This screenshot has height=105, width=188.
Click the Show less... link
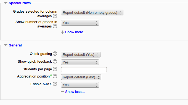click(x=75, y=92)
